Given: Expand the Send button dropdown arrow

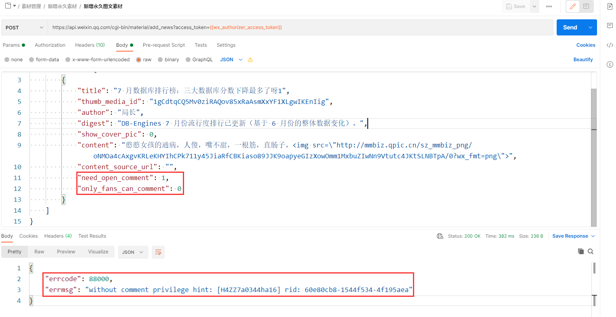Looking at the screenshot, I should (591, 27).
